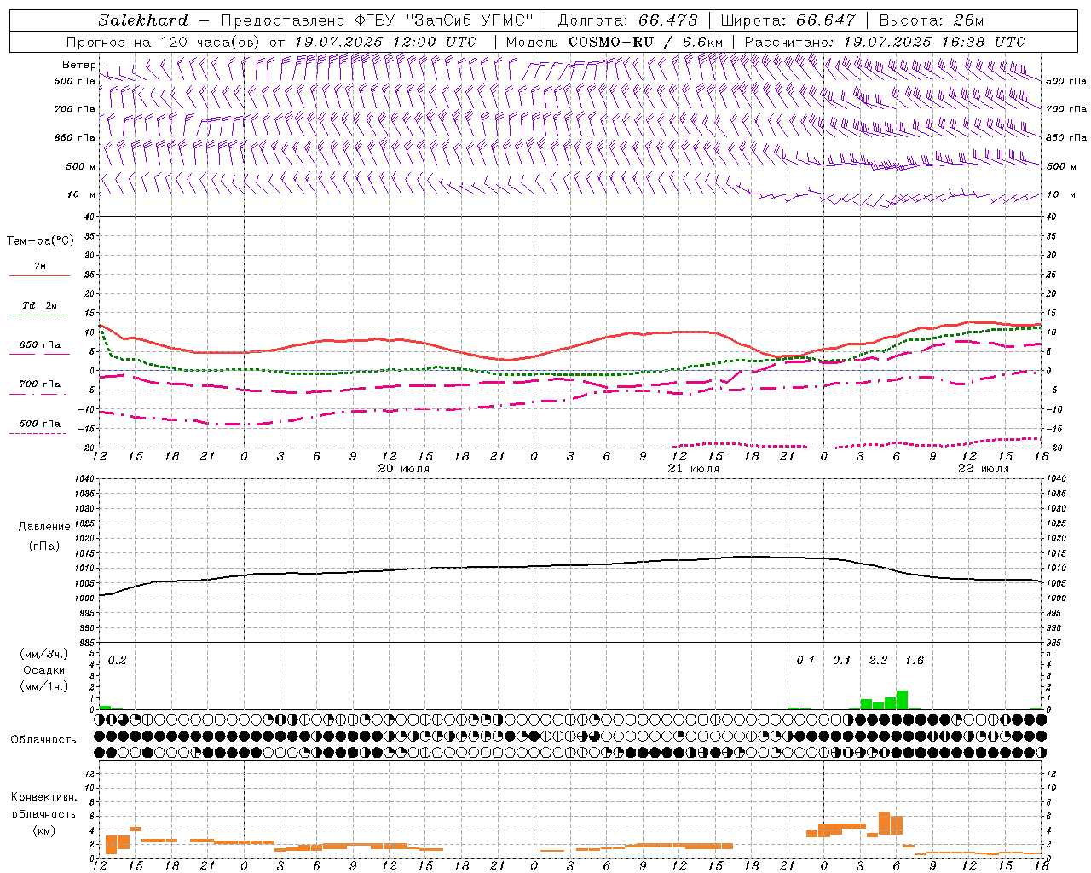This screenshot has height=873, width=1091.
Task: Click the "Конвективн." convective cloud label
Action: click(43, 797)
